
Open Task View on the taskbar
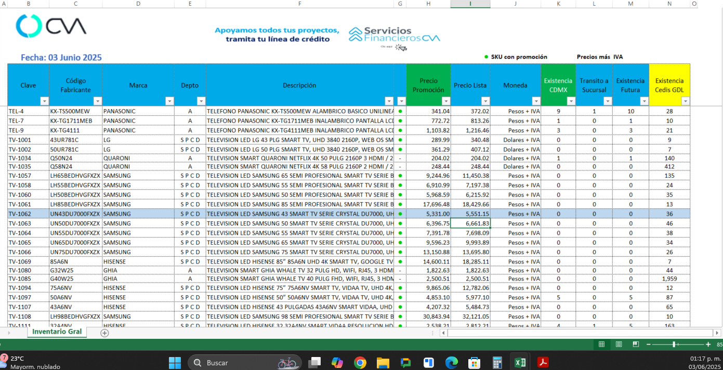(314, 362)
